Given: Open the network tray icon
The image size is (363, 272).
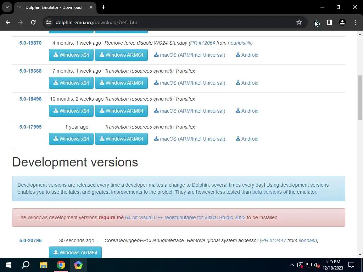Looking at the screenshot, I should pos(309,265).
